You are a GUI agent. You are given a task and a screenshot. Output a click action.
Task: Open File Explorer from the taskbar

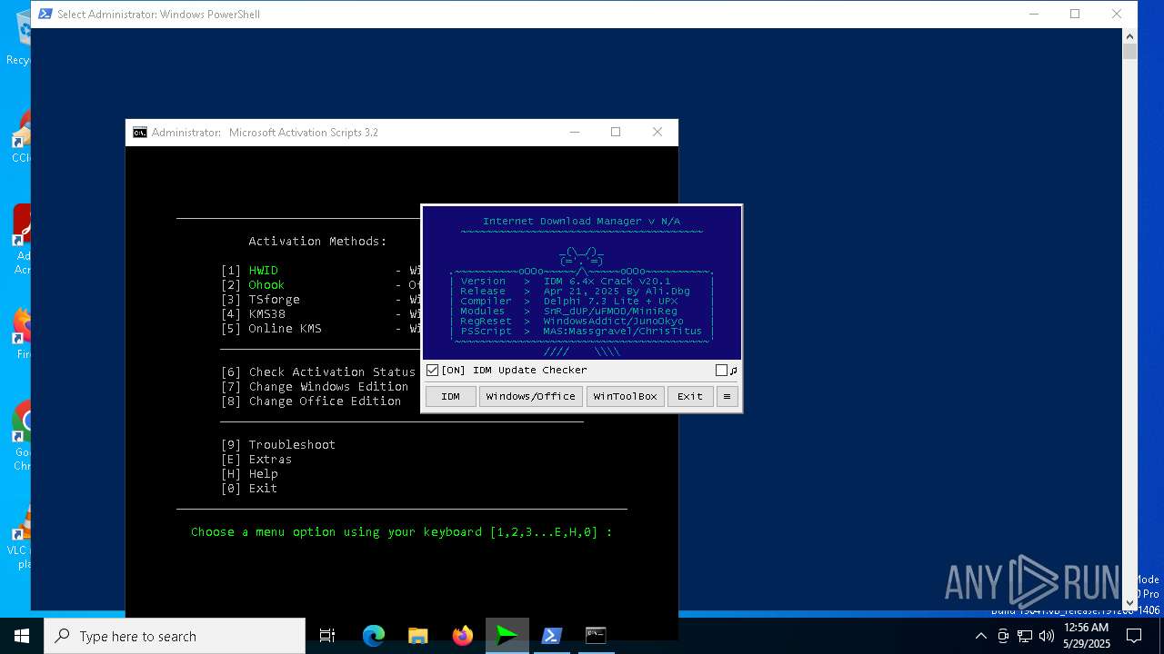tap(418, 636)
